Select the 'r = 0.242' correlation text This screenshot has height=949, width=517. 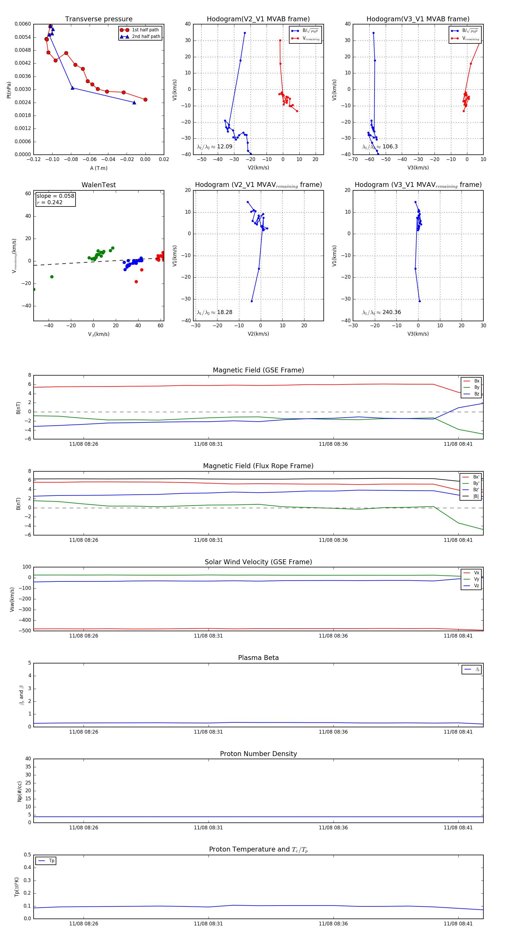[50, 202]
